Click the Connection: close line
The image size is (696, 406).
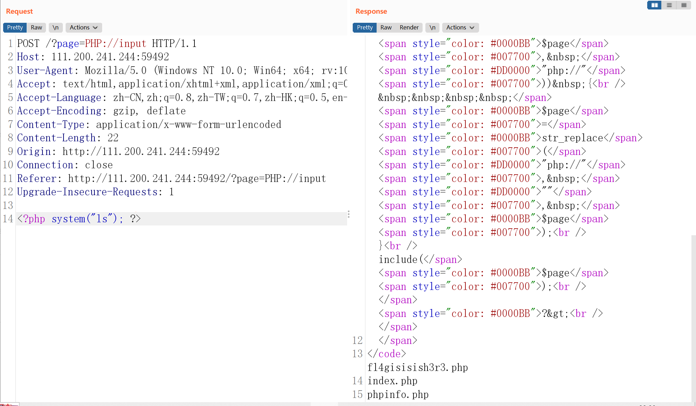click(65, 165)
